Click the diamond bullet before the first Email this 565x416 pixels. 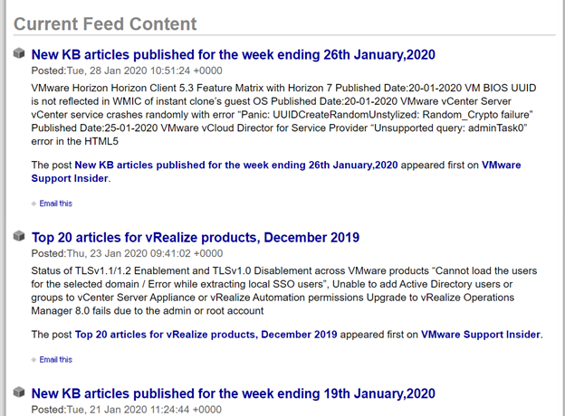(34, 203)
